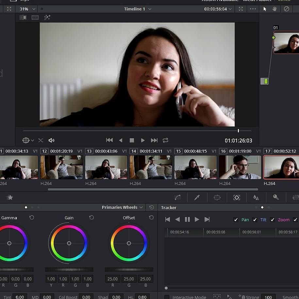
Task: Click the viewer timecode 01:01:26:03
Action: [238, 141]
